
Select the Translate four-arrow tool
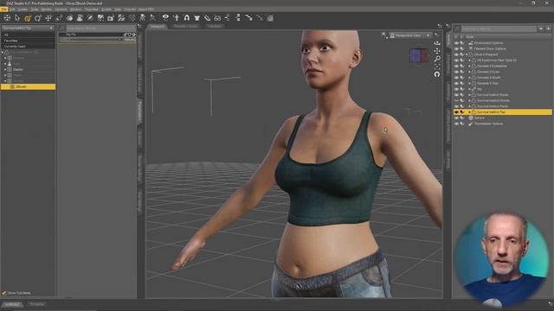point(48,17)
